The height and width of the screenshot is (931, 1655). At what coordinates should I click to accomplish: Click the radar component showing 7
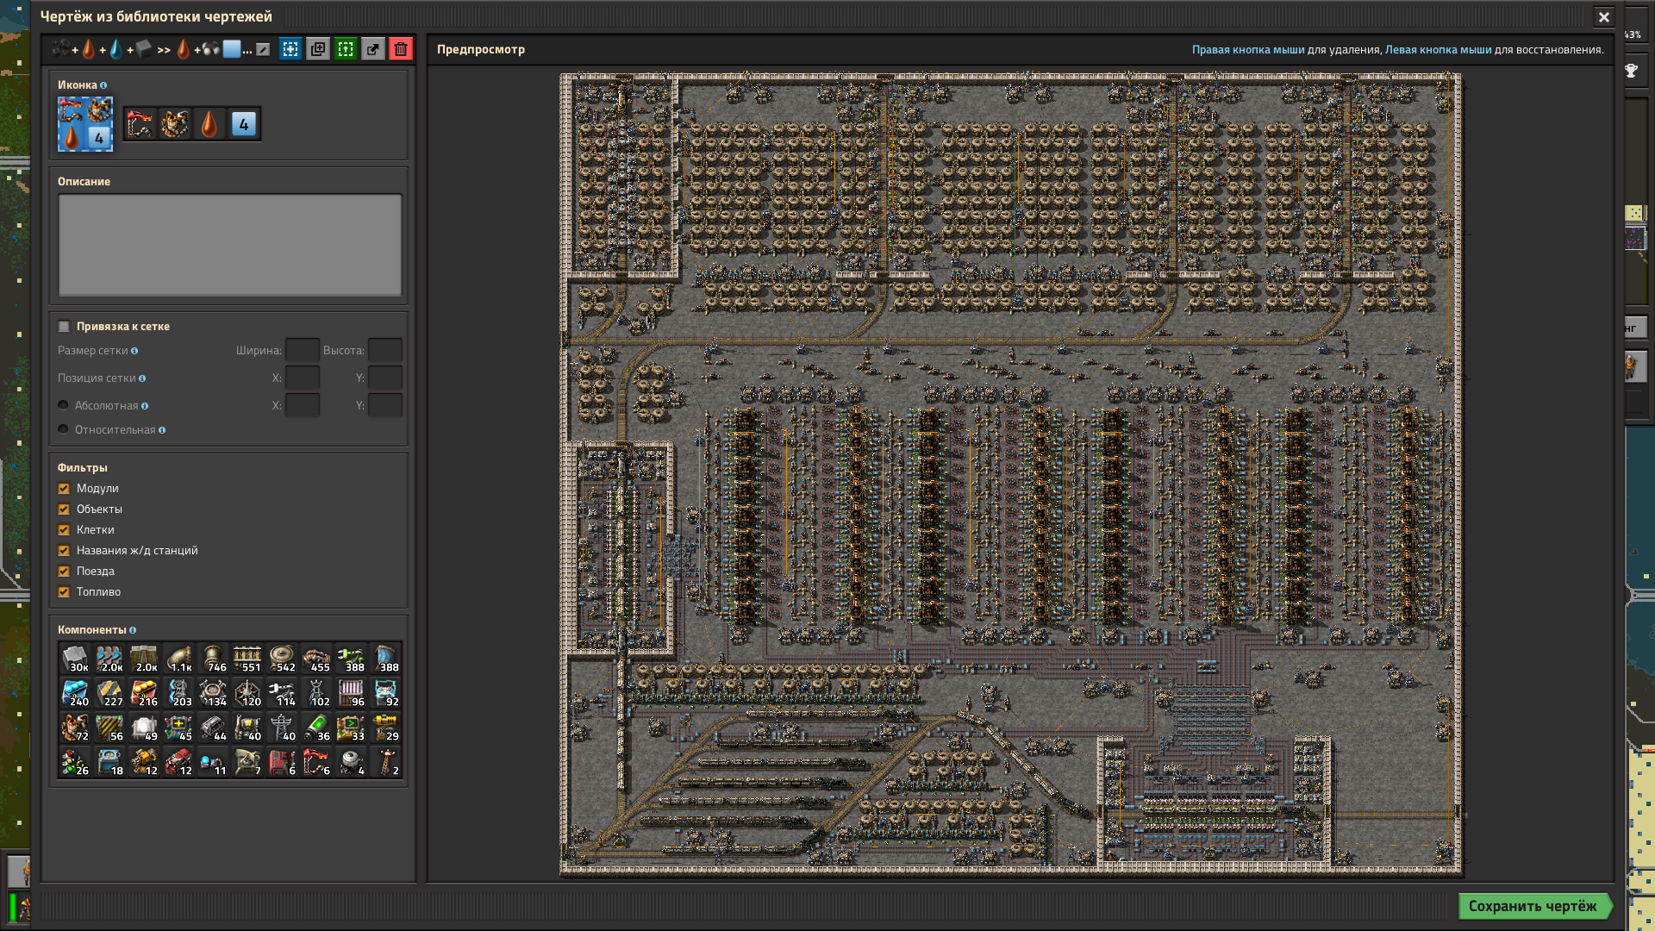[x=247, y=762]
